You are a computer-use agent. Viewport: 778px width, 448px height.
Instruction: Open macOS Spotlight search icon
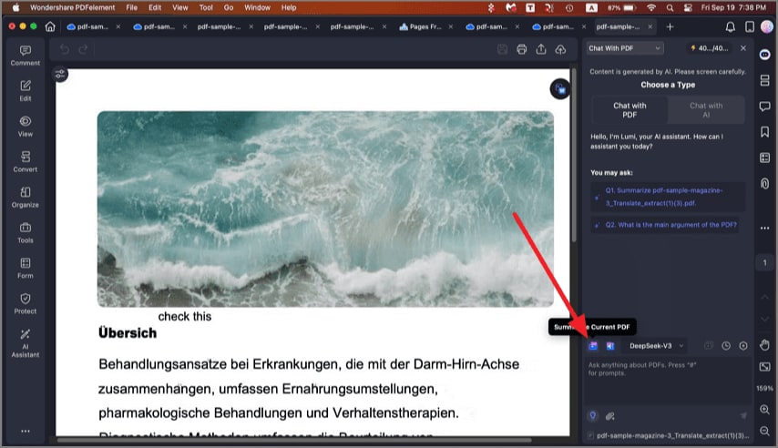coord(670,7)
